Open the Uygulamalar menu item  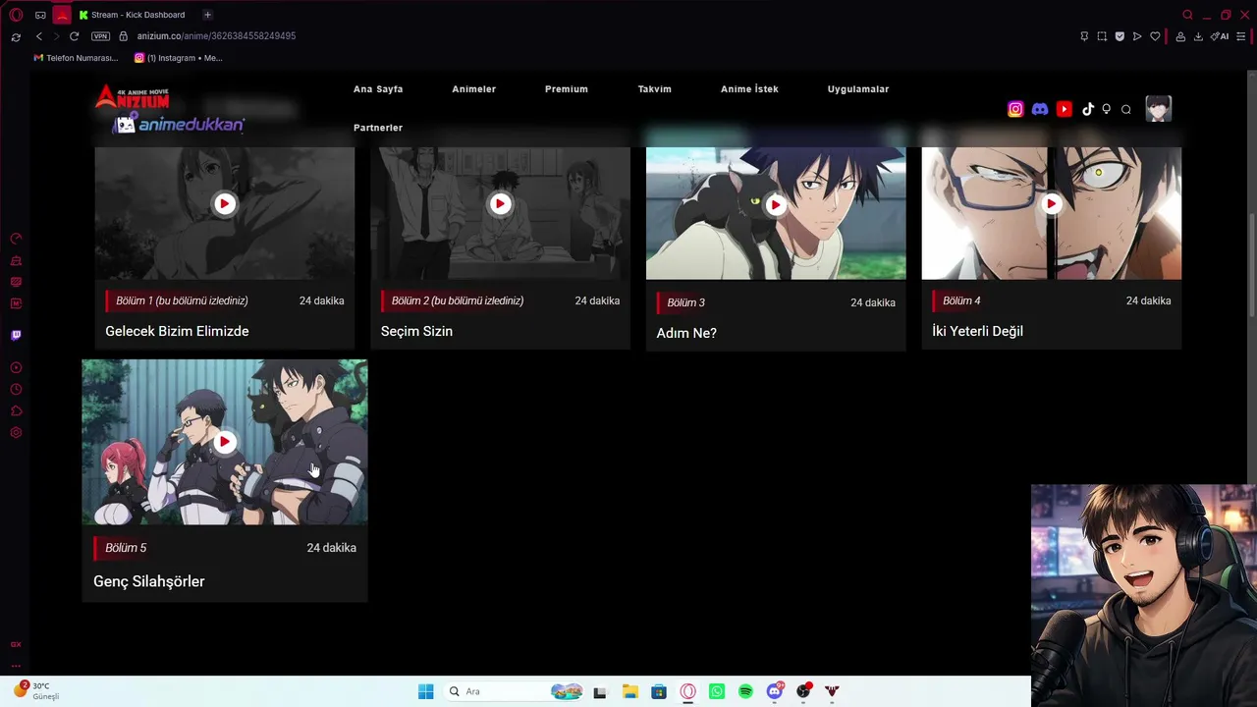coord(858,89)
